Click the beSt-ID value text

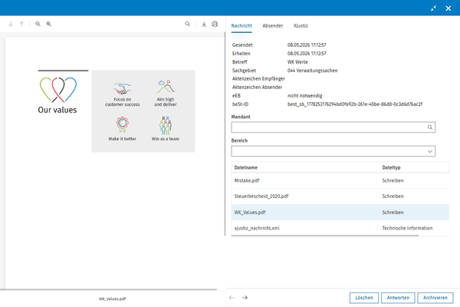pos(355,104)
